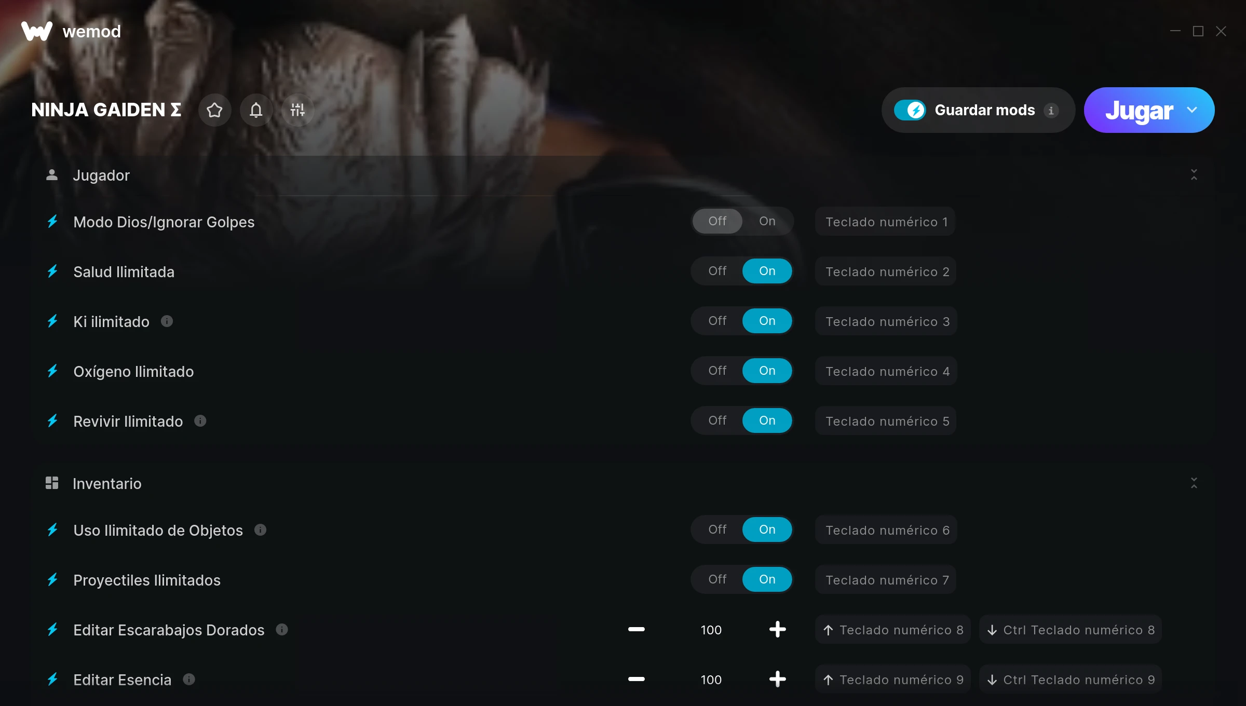This screenshot has width=1246, height=706.
Task: Collapse the Jugador section
Action: (x=1194, y=175)
